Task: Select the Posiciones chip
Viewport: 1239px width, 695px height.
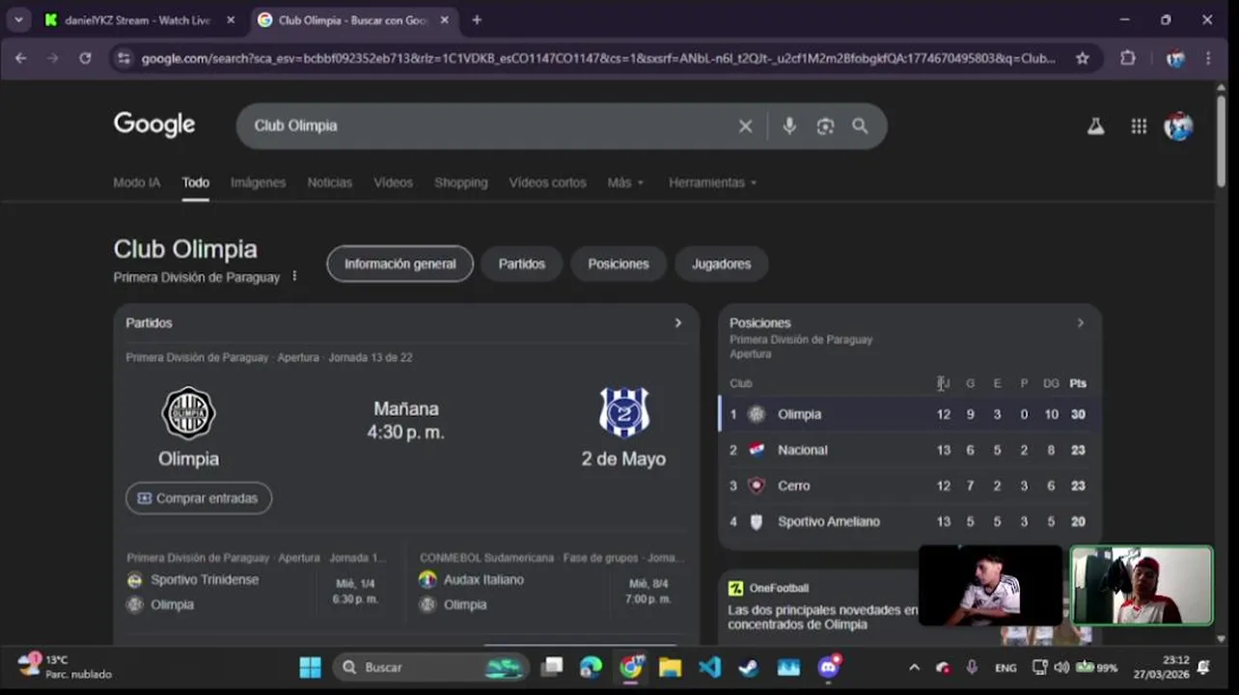Action: [619, 264]
